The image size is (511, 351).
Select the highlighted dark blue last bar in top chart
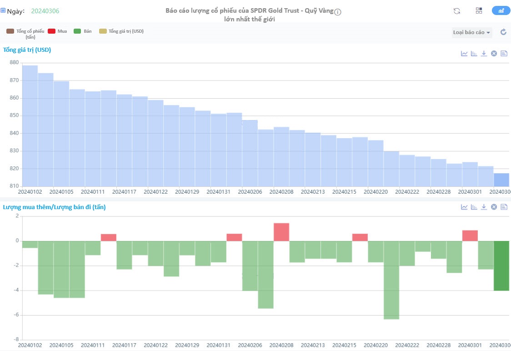click(x=501, y=180)
